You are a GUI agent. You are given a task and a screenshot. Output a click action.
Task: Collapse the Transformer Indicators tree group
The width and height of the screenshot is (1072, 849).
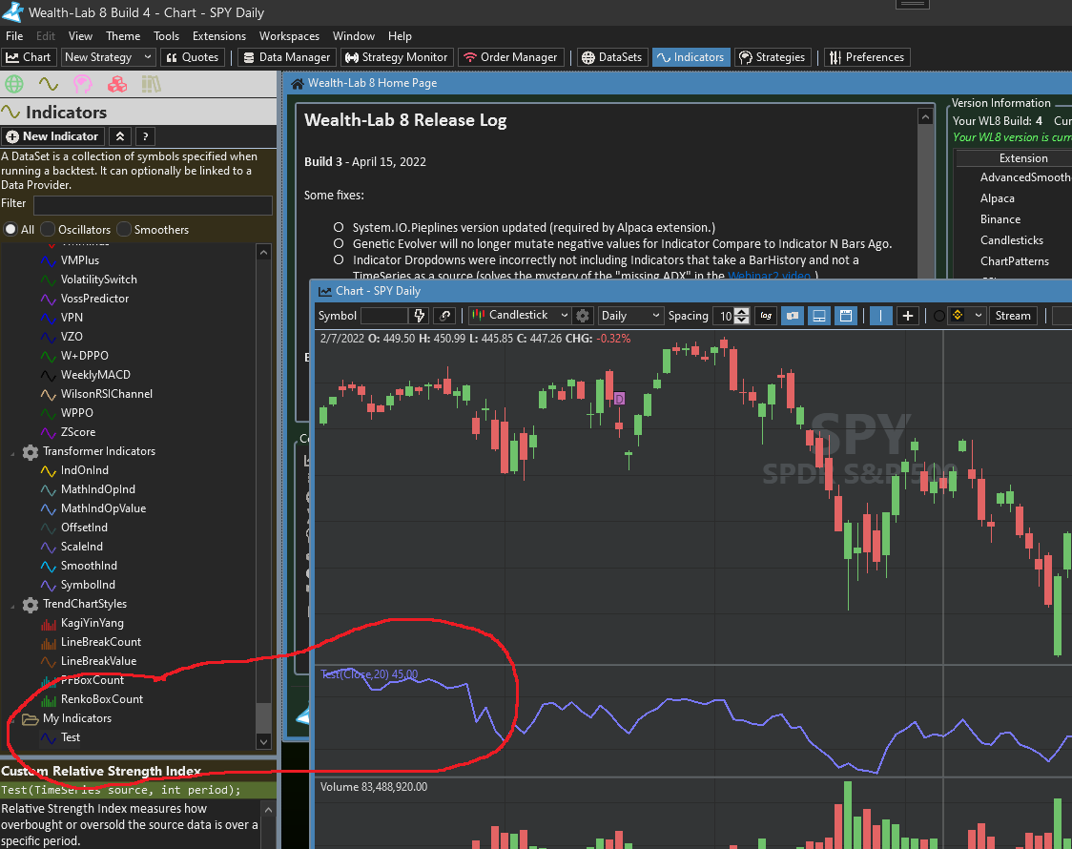15,451
